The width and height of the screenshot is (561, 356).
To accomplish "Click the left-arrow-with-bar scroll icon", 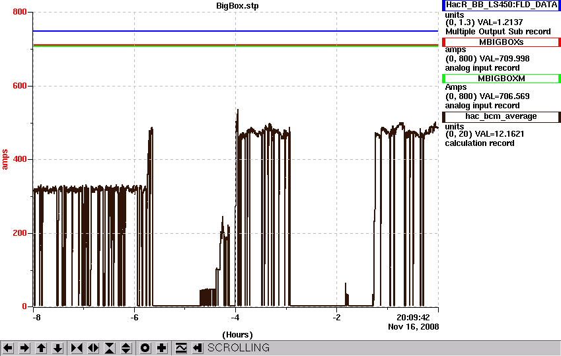I will point(198,348).
